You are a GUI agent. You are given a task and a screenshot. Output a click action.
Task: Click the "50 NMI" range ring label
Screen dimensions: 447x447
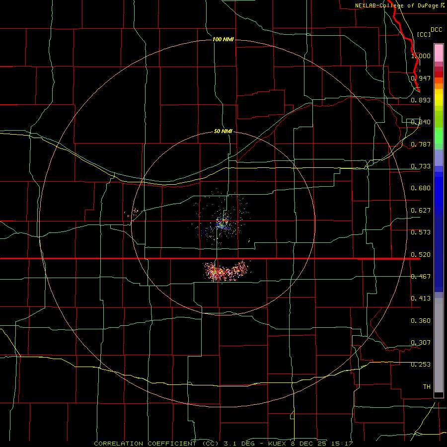click(x=223, y=132)
